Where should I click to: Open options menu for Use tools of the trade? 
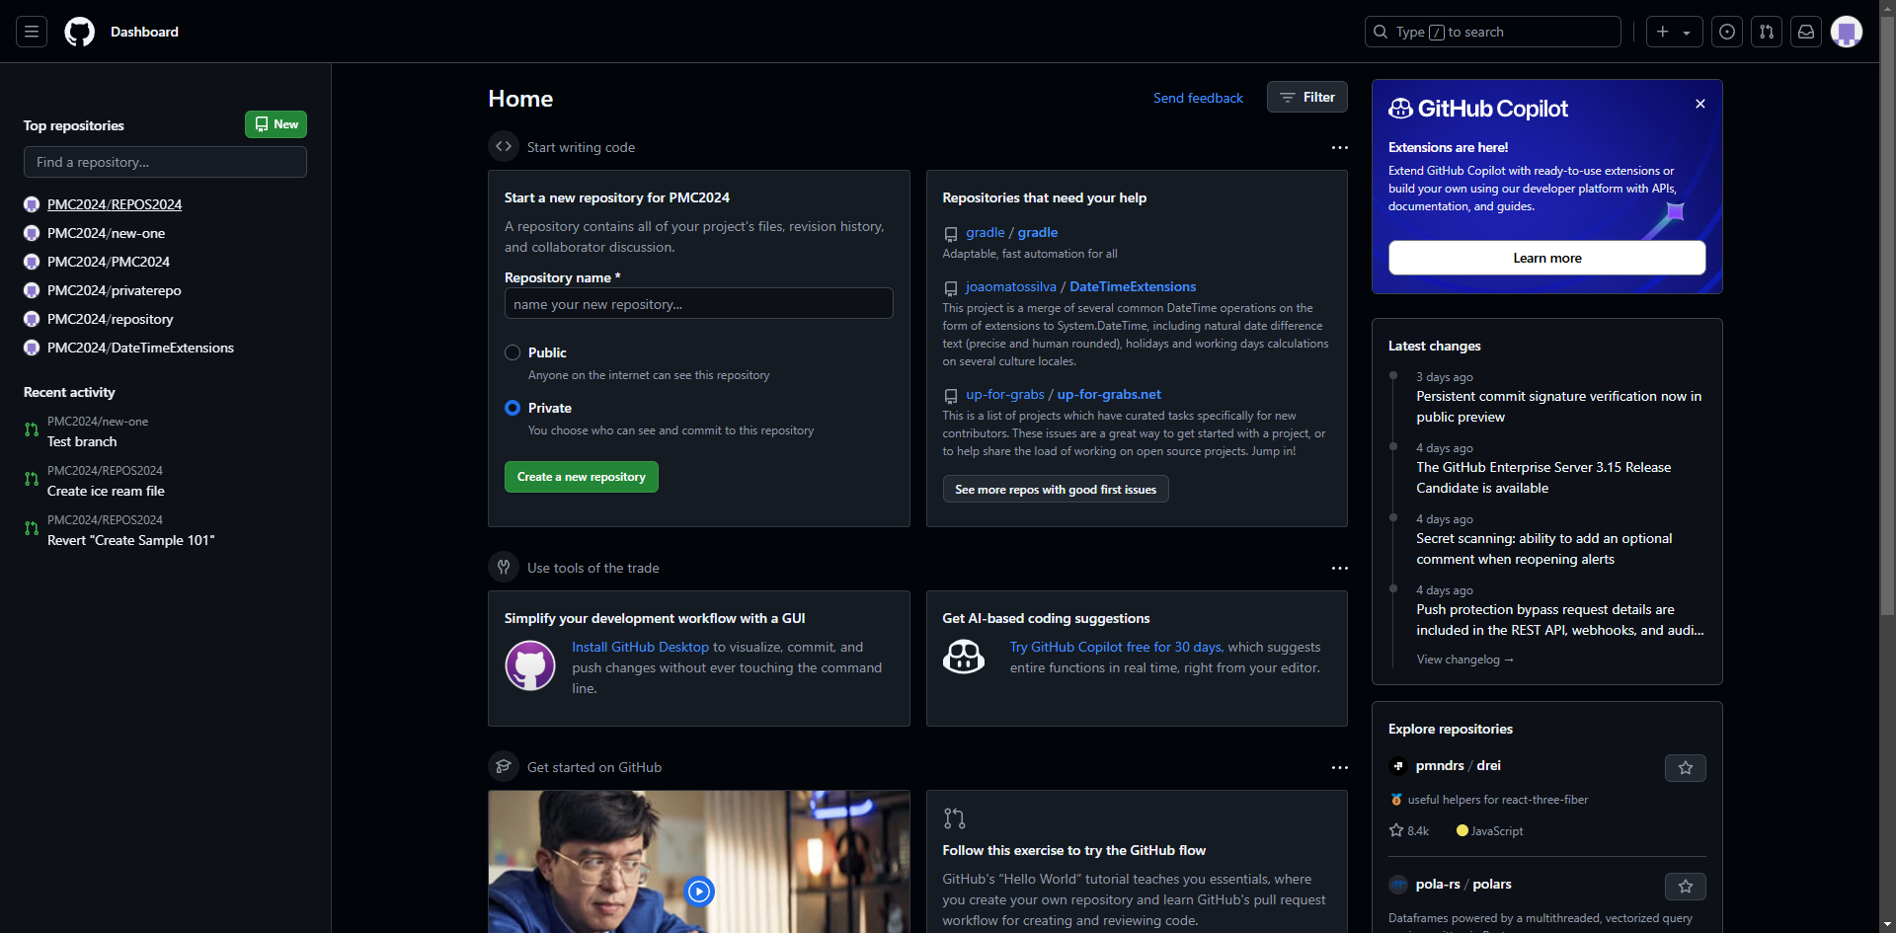point(1339,568)
